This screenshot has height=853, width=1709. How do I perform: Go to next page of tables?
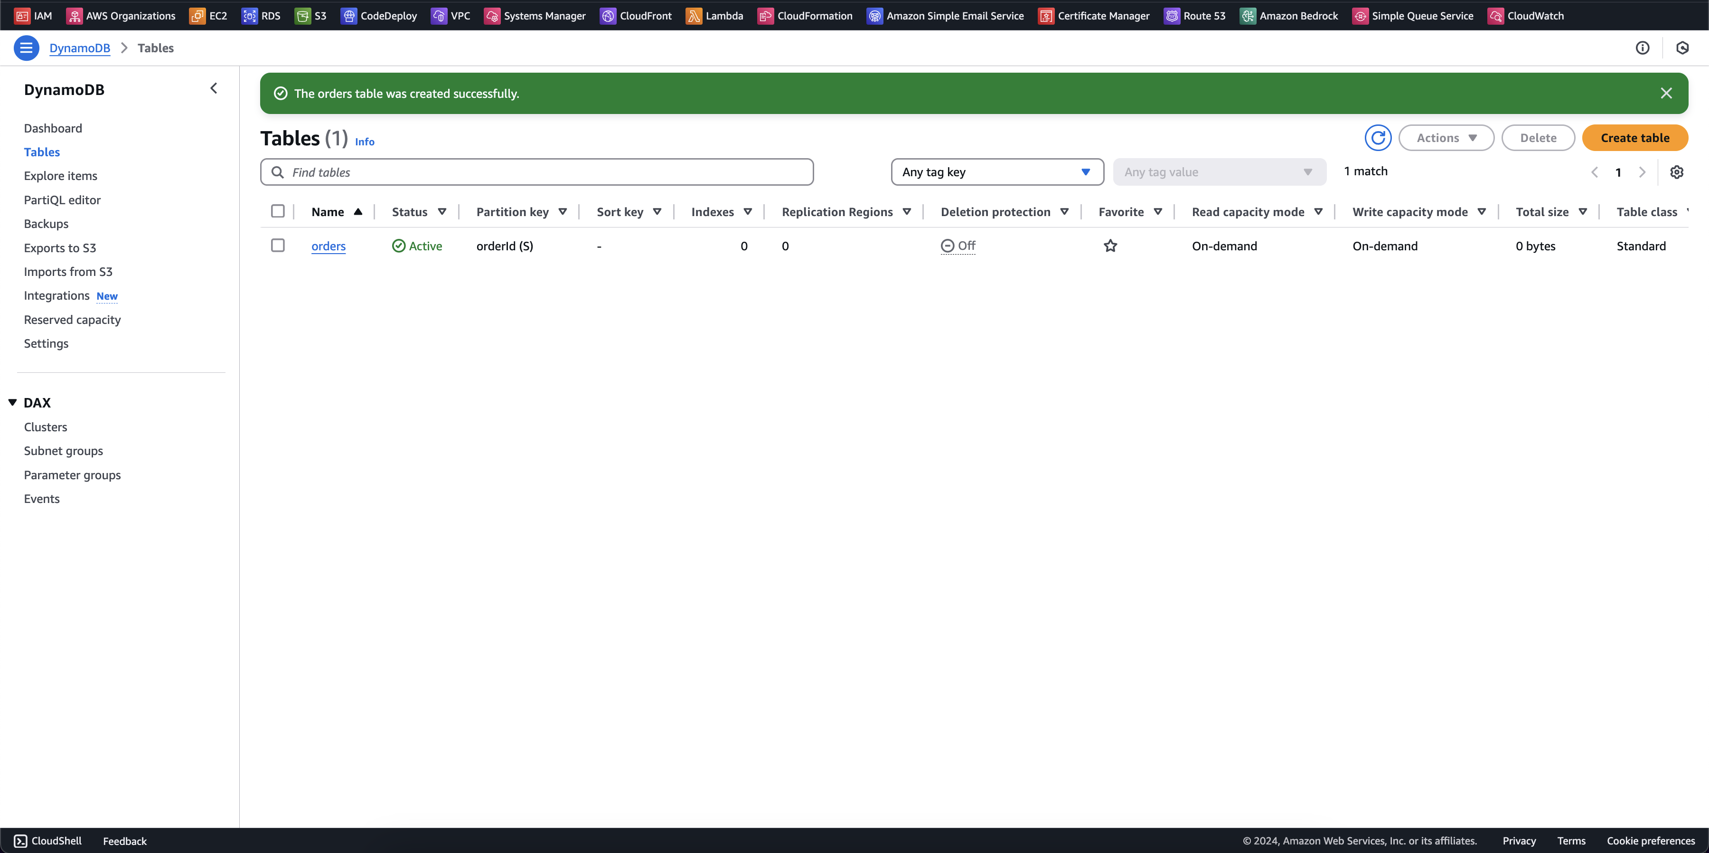(1642, 172)
